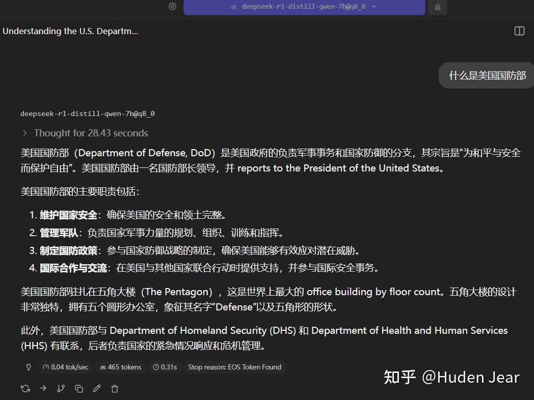
Task: Branch the conversation with fork icon
Action: tap(61, 388)
